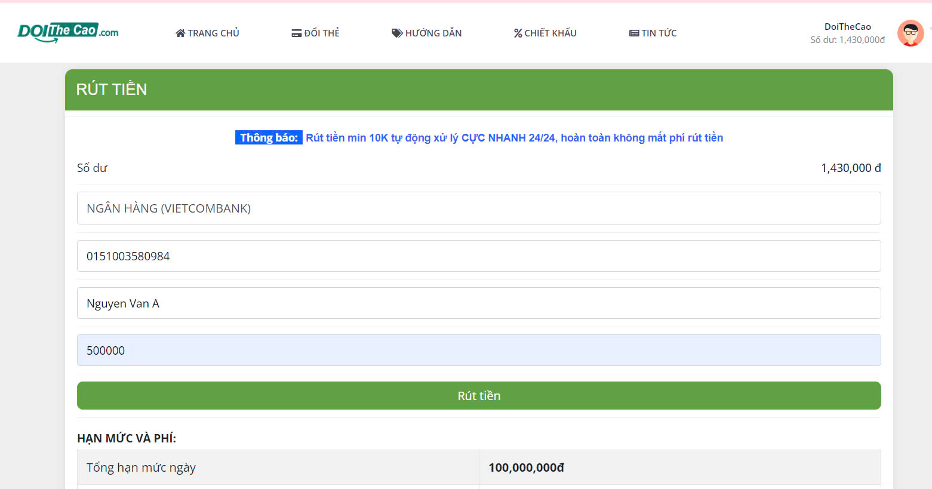Open the NGÂN HÀNG (VIETCOMBANK) bank selector
The width and height of the screenshot is (932, 489).
tap(479, 208)
